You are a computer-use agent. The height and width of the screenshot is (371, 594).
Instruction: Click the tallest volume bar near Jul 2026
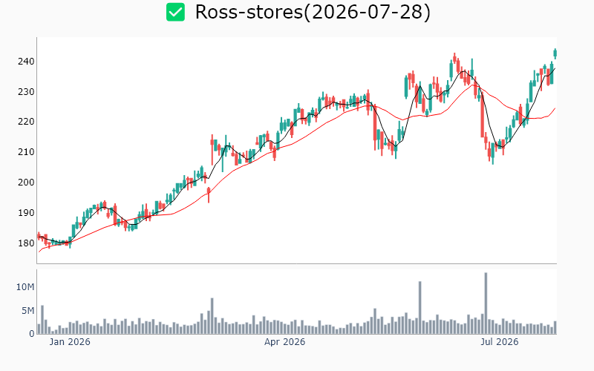click(x=486, y=303)
